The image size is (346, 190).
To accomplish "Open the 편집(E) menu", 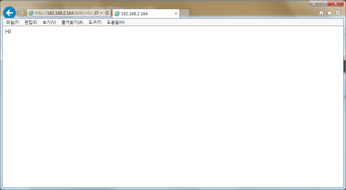I will pyautogui.click(x=31, y=22).
